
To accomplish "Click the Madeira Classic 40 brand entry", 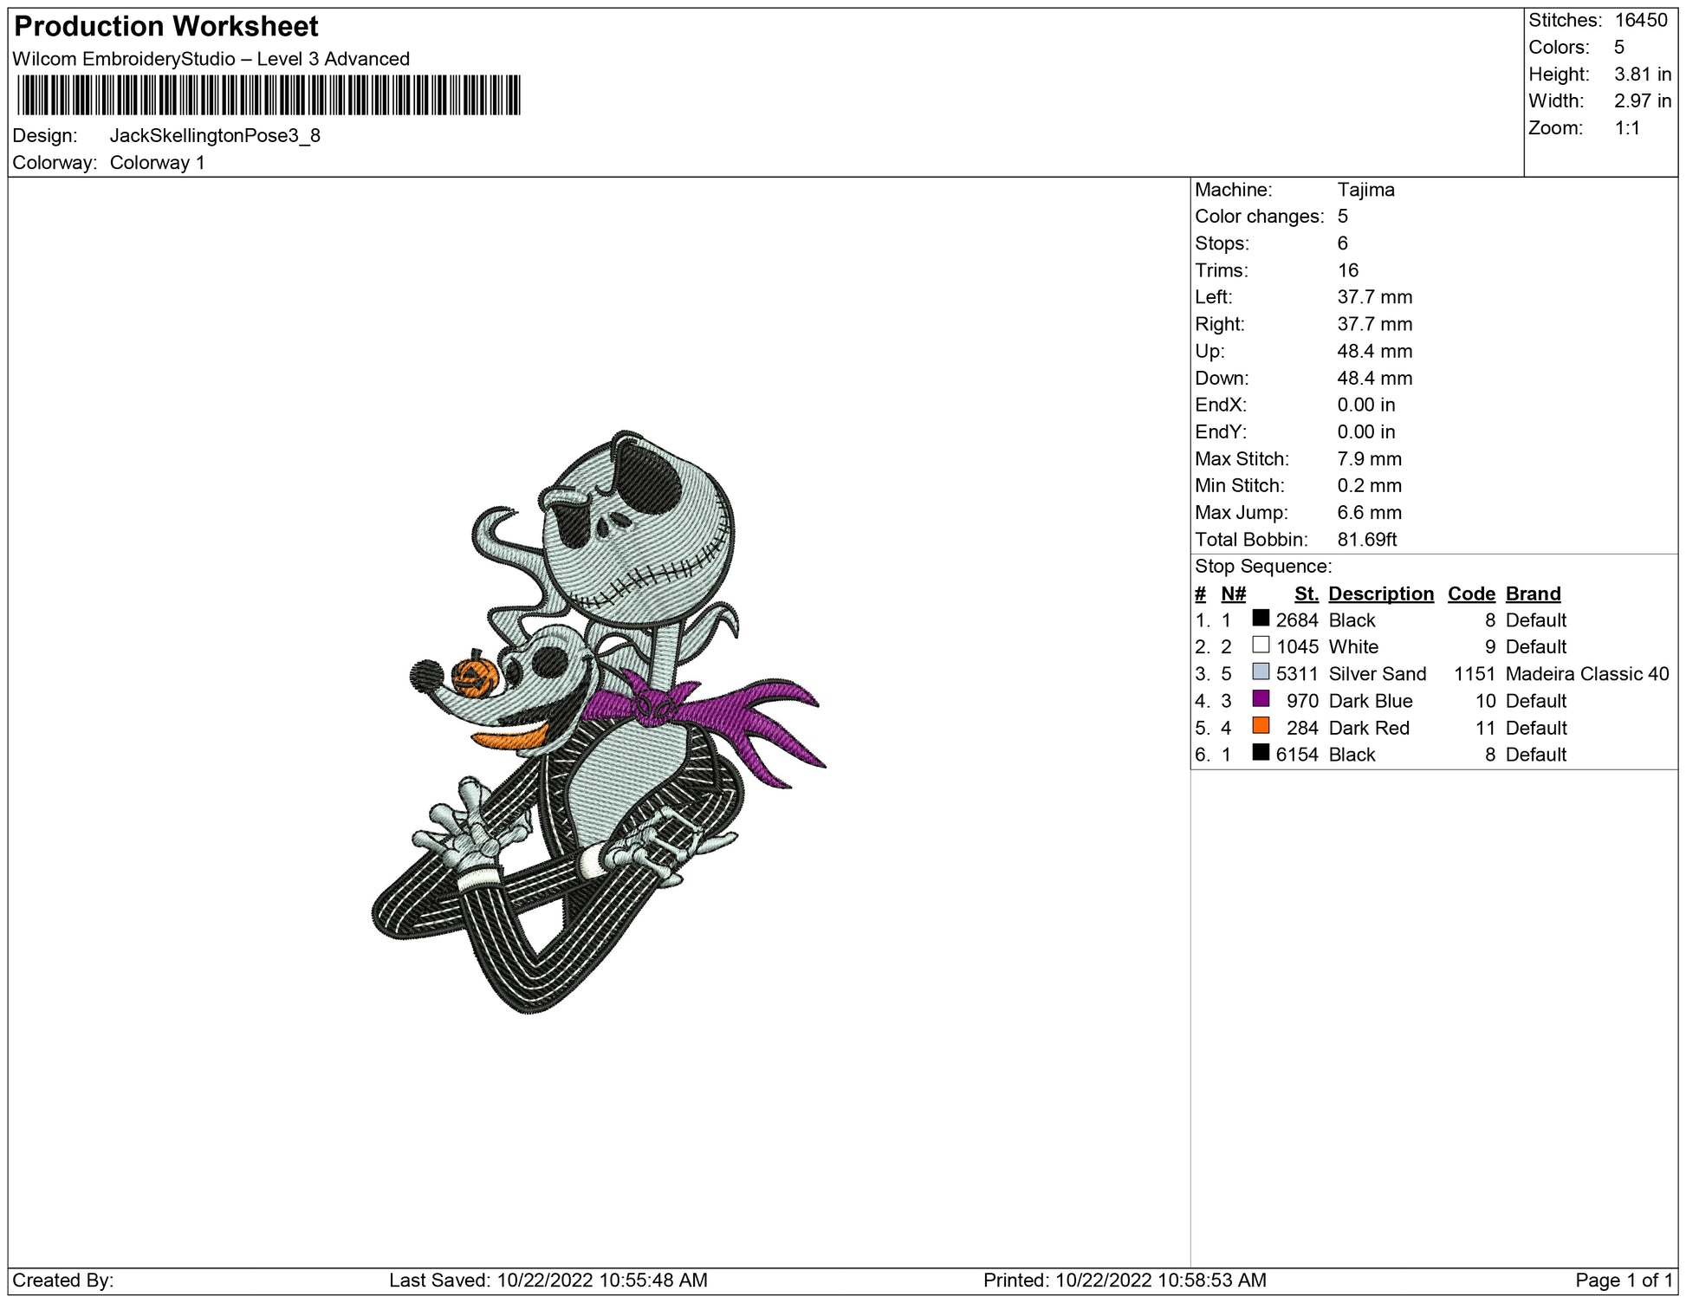I will [1586, 674].
